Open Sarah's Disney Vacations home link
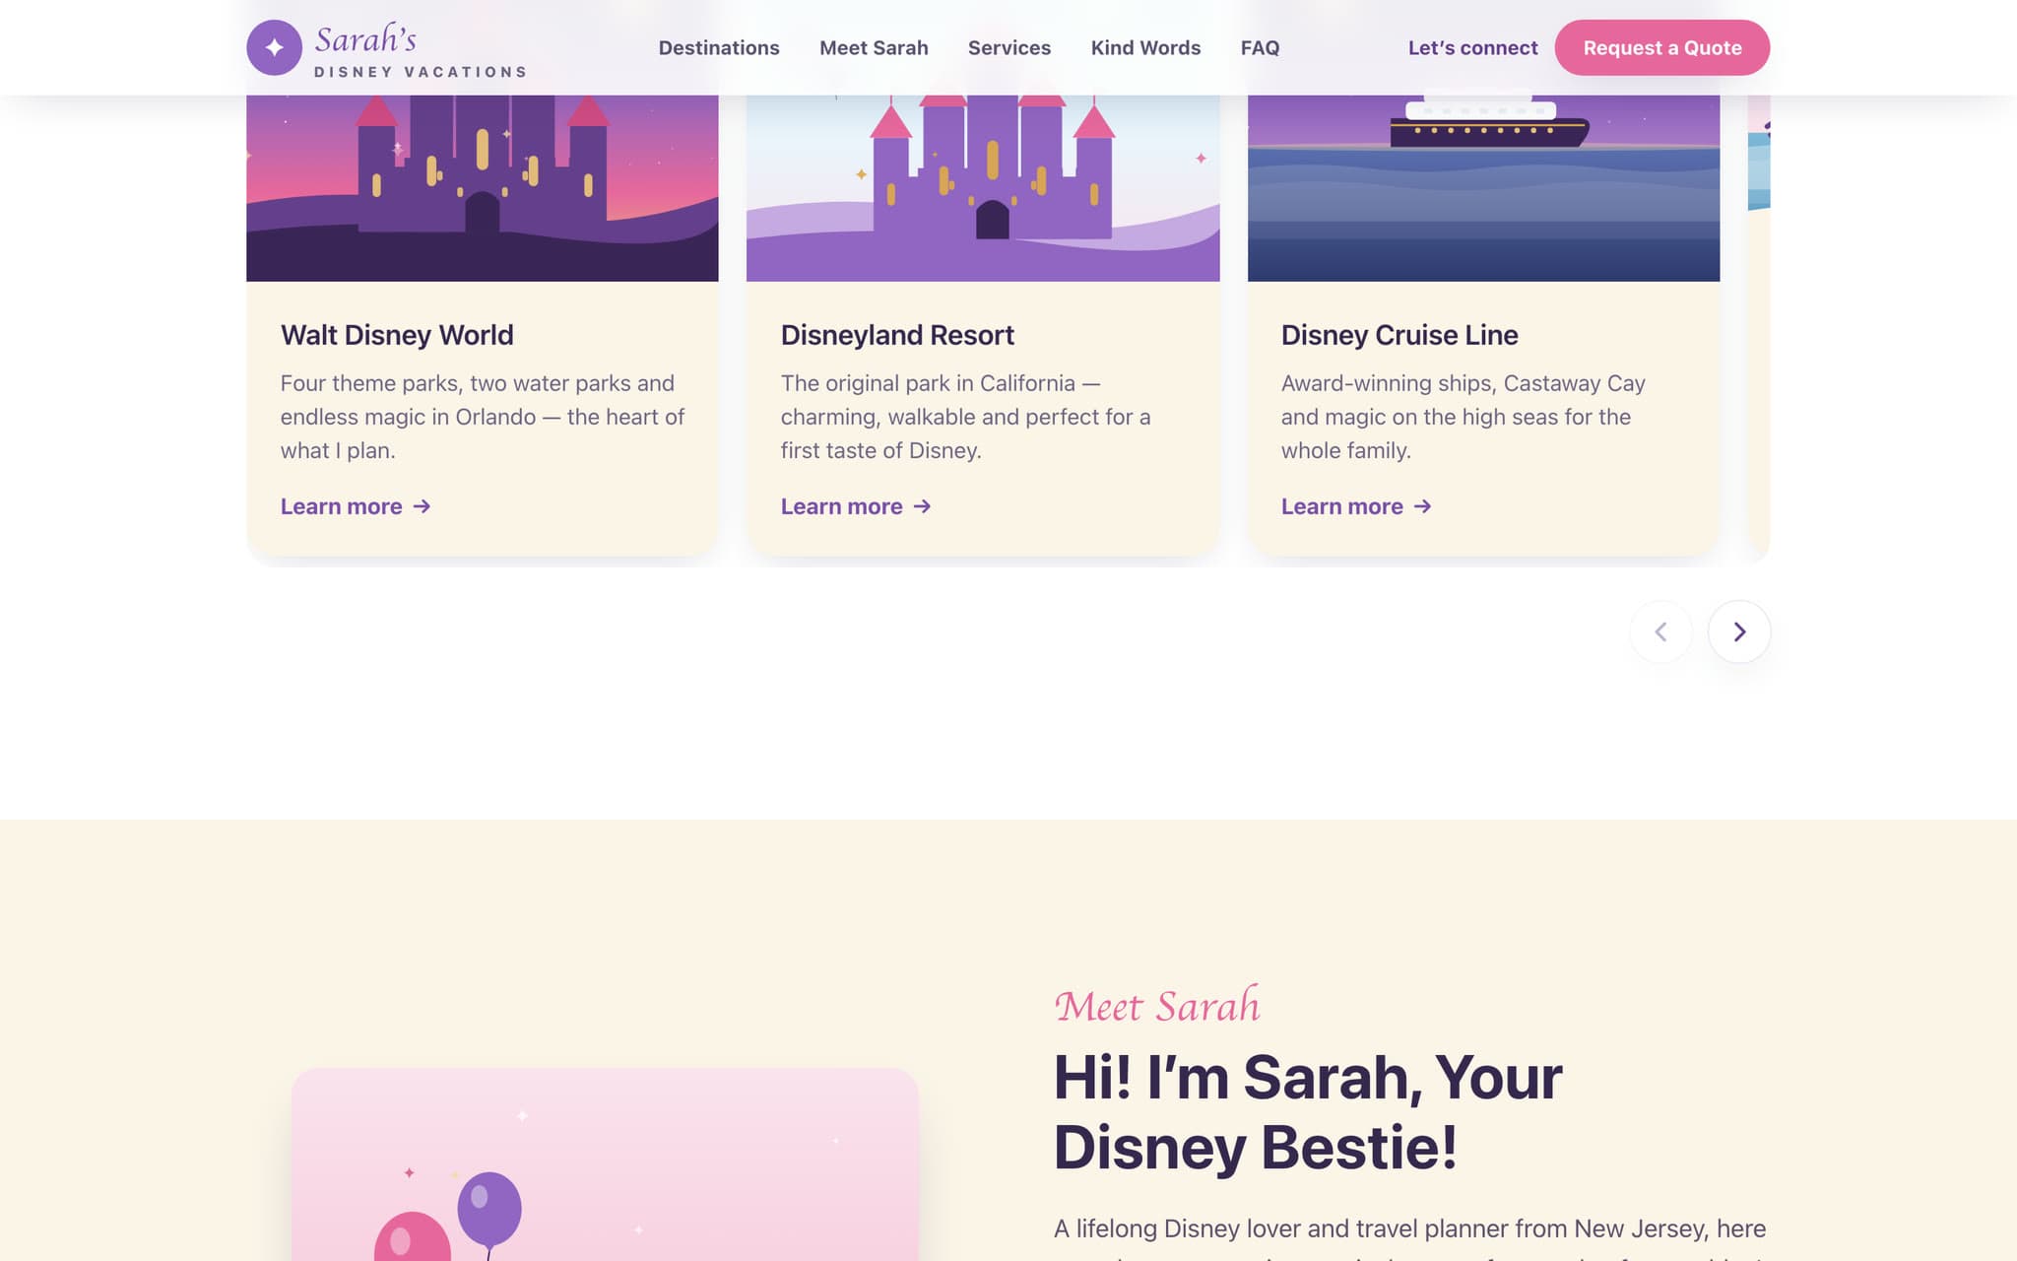This screenshot has height=1261, width=2017. 387,47
